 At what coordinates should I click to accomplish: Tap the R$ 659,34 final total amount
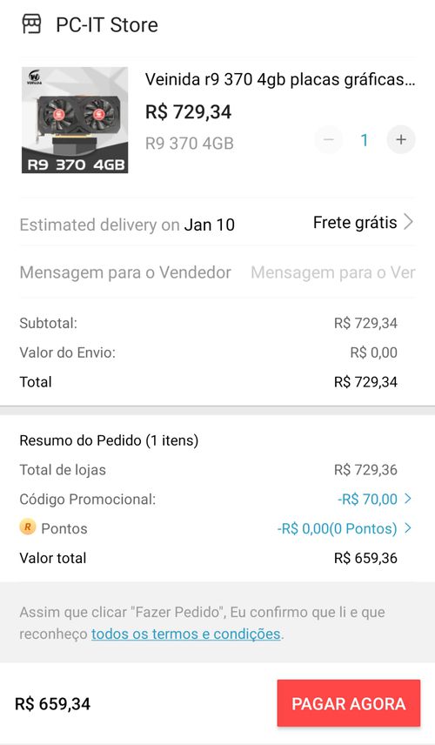(53, 704)
